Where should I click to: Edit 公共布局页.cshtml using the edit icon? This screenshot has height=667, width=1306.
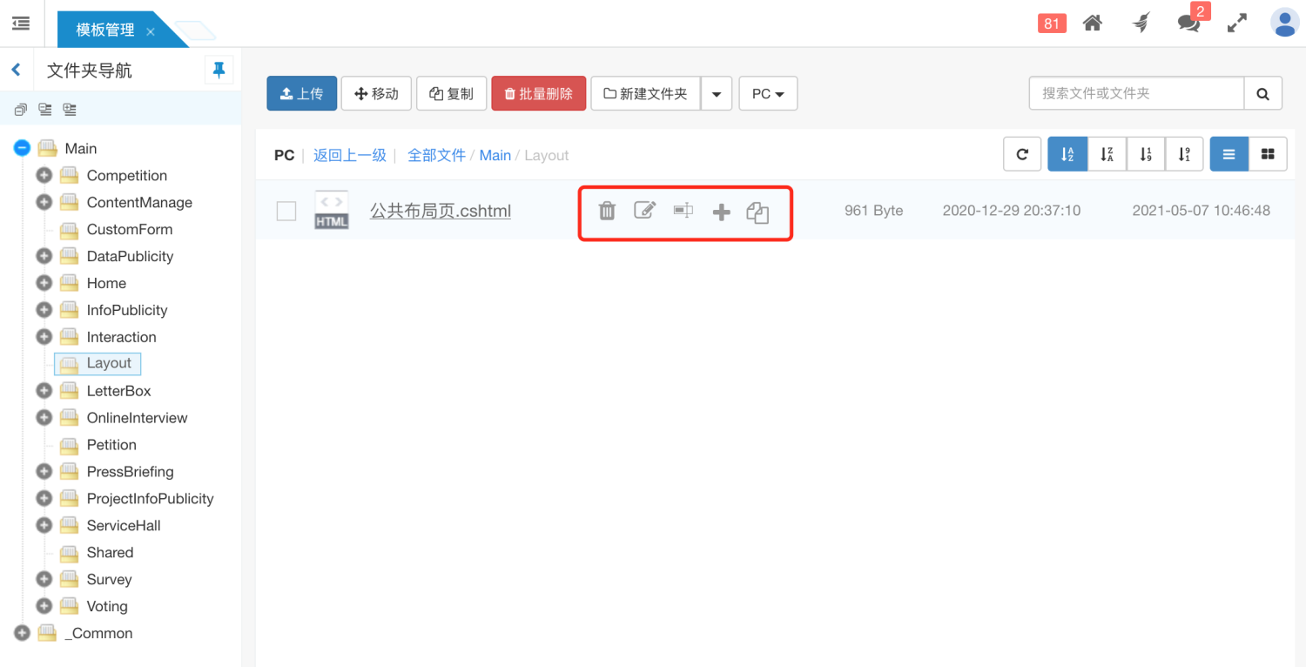click(645, 210)
